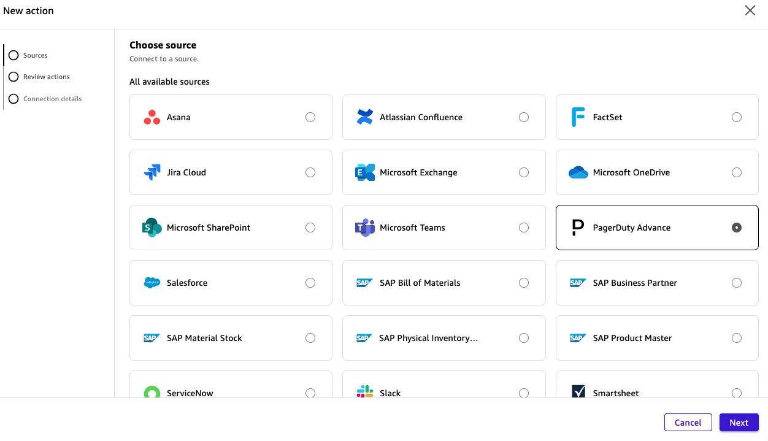Click the FactSet icon
Image resolution: width=768 pixels, height=441 pixels.
coord(577,117)
